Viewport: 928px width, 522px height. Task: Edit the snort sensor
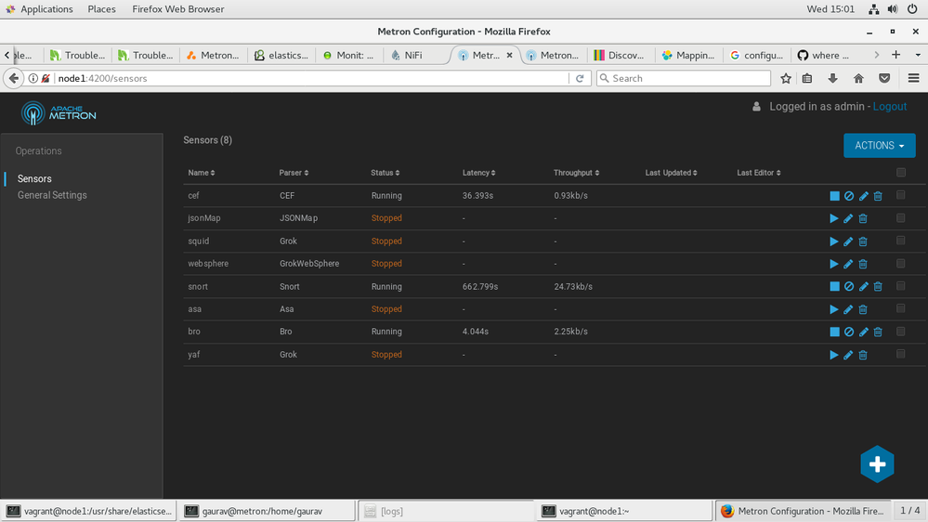coord(864,286)
